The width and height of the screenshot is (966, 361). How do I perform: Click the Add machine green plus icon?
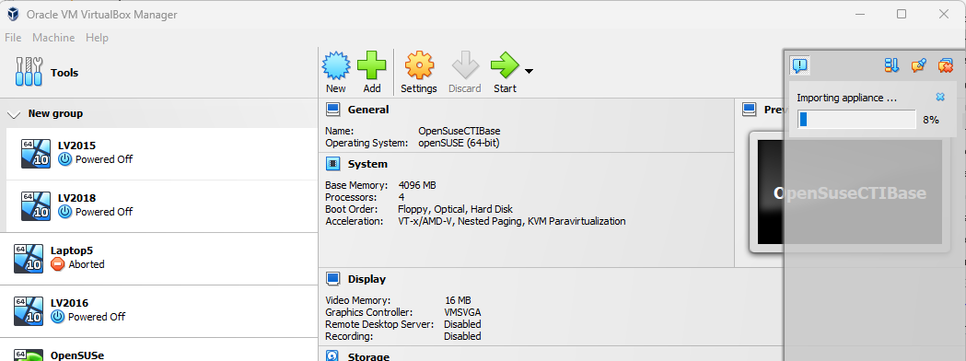(x=371, y=65)
